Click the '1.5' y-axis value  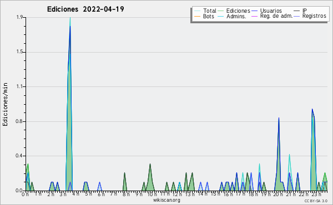pos(19,52)
